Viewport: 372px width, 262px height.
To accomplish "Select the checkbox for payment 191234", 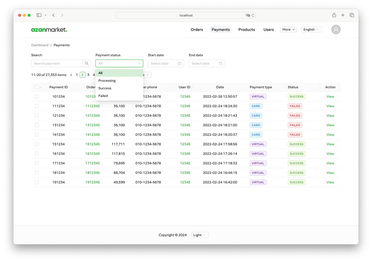I will pos(37,182).
